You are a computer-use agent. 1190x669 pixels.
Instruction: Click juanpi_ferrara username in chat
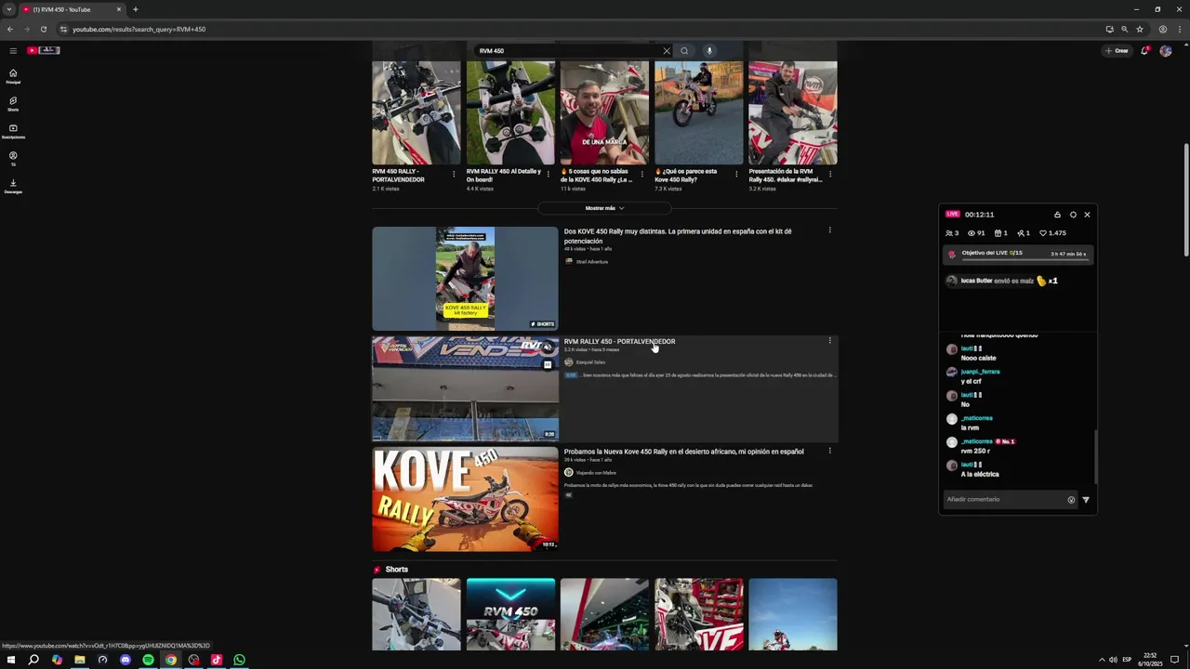[x=980, y=372]
